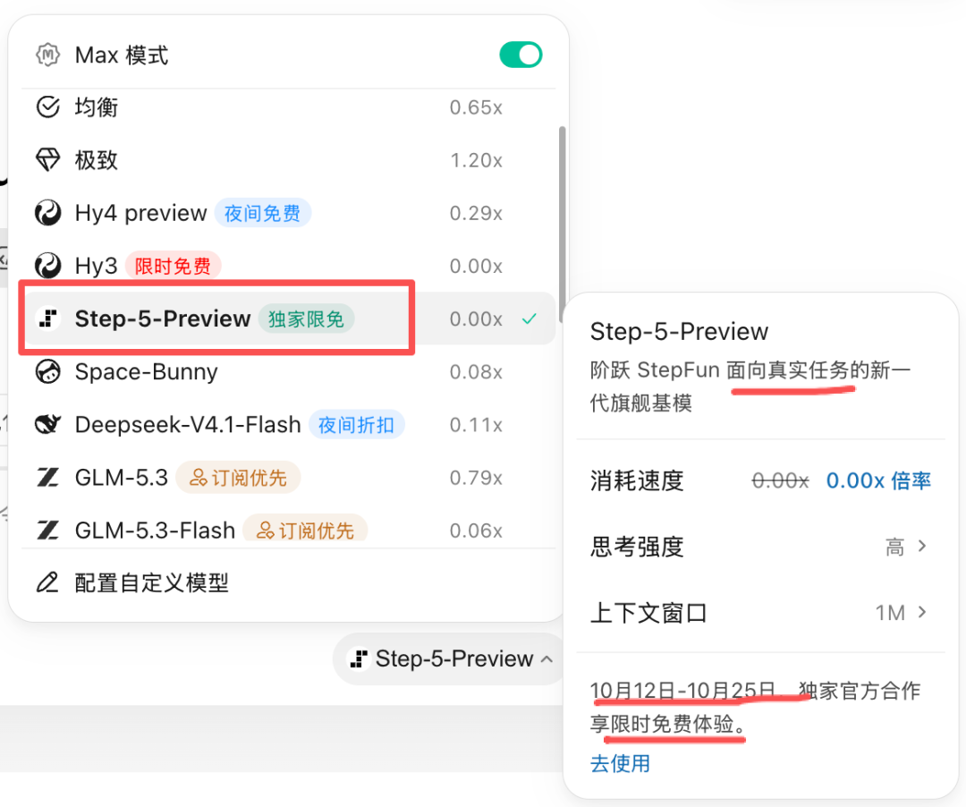Click the 去使用 link
Image resolution: width=966 pixels, height=807 pixels.
click(620, 764)
